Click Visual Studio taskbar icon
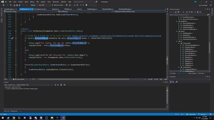 [63, 118]
